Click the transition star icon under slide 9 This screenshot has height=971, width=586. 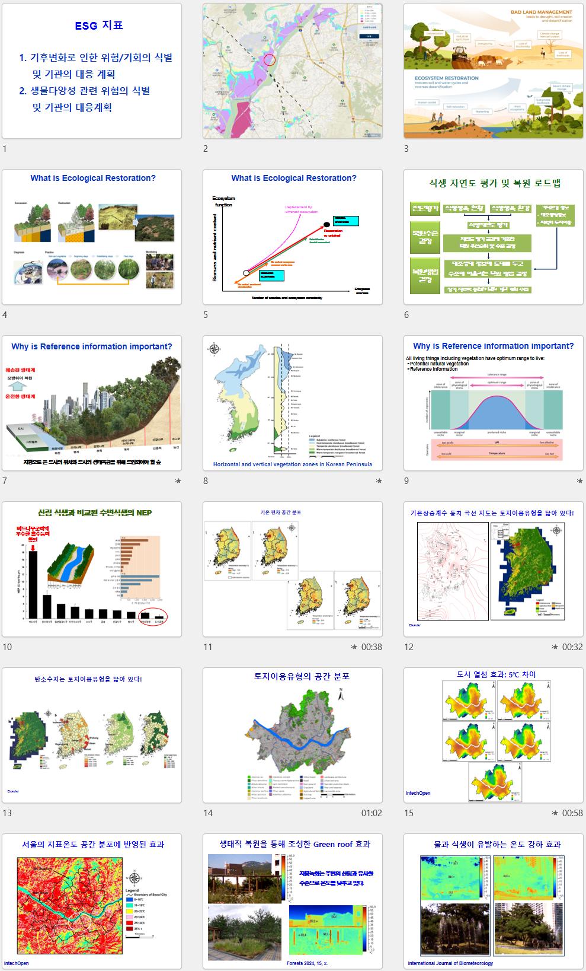580,481
